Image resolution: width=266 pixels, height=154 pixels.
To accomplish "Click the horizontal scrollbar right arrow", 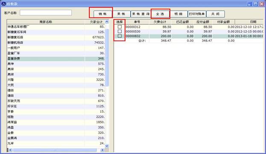I will tap(102, 150).
